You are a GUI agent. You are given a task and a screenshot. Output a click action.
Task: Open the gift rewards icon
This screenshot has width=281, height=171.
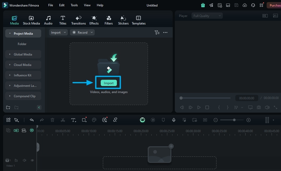(x=203, y=5)
